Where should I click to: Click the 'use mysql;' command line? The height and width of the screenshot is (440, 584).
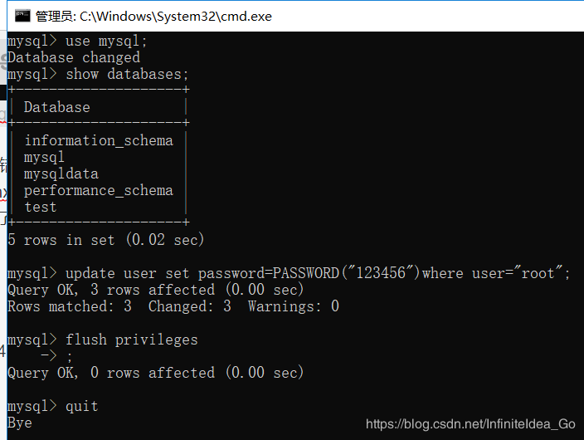pos(77,41)
